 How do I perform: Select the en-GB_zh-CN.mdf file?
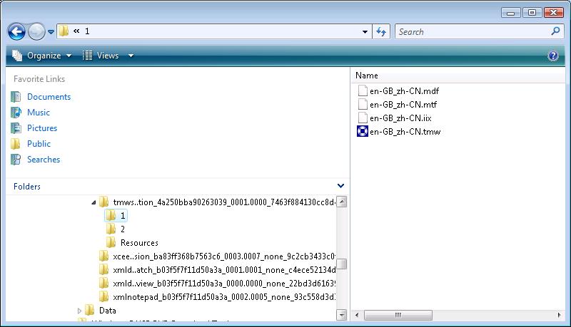click(x=404, y=91)
